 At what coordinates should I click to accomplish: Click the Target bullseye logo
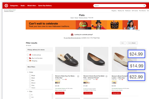pos(6,5)
